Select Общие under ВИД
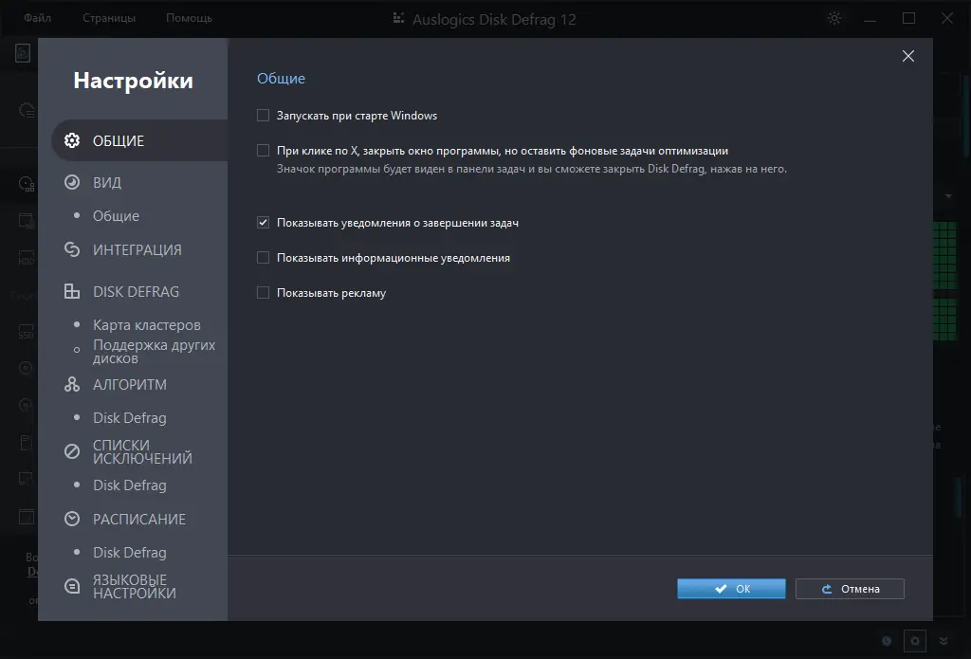 pyautogui.click(x=116, y=215)
